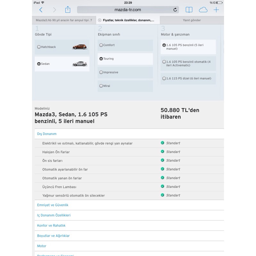This screenshot has width=256, height=256.
Task: Switch to the Mazda3.hb 90.yil tab
Action: [64, 20]
